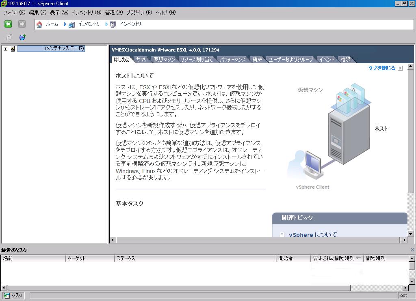This screenshot has width=416, height=301.
Task: Open the ファイル menu
Action: (14, 13)
